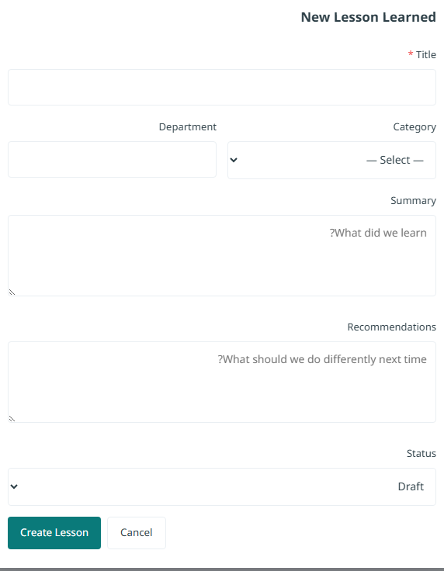Open the Status dropdown showing Draft

pos(222,487)
